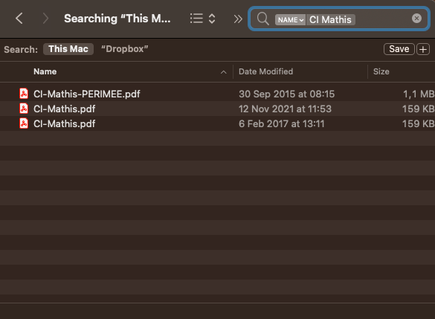Click the date 6 Feb 2017 at 13:11
This screenshot has width=435, height=319.
coord(281,123)
